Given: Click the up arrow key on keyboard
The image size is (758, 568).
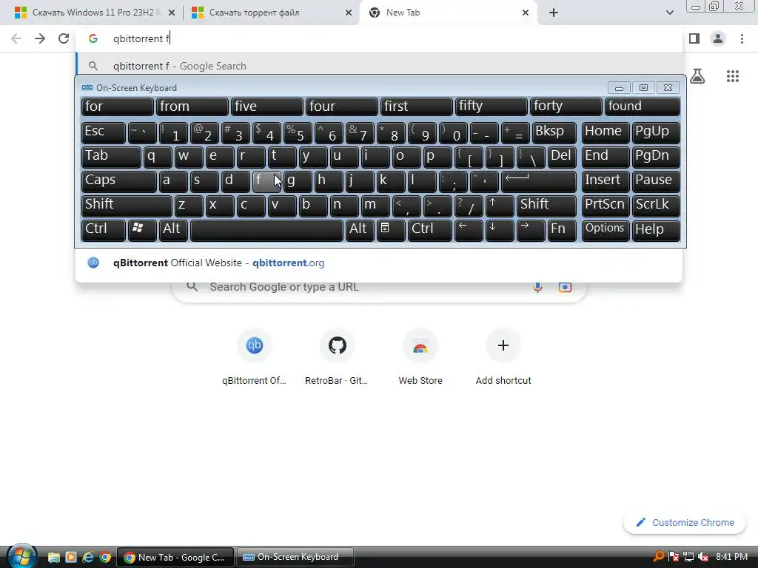Looking at the screenshot, I should point(500,206).
